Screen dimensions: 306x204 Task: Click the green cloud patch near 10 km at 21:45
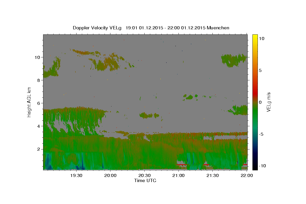233,60
